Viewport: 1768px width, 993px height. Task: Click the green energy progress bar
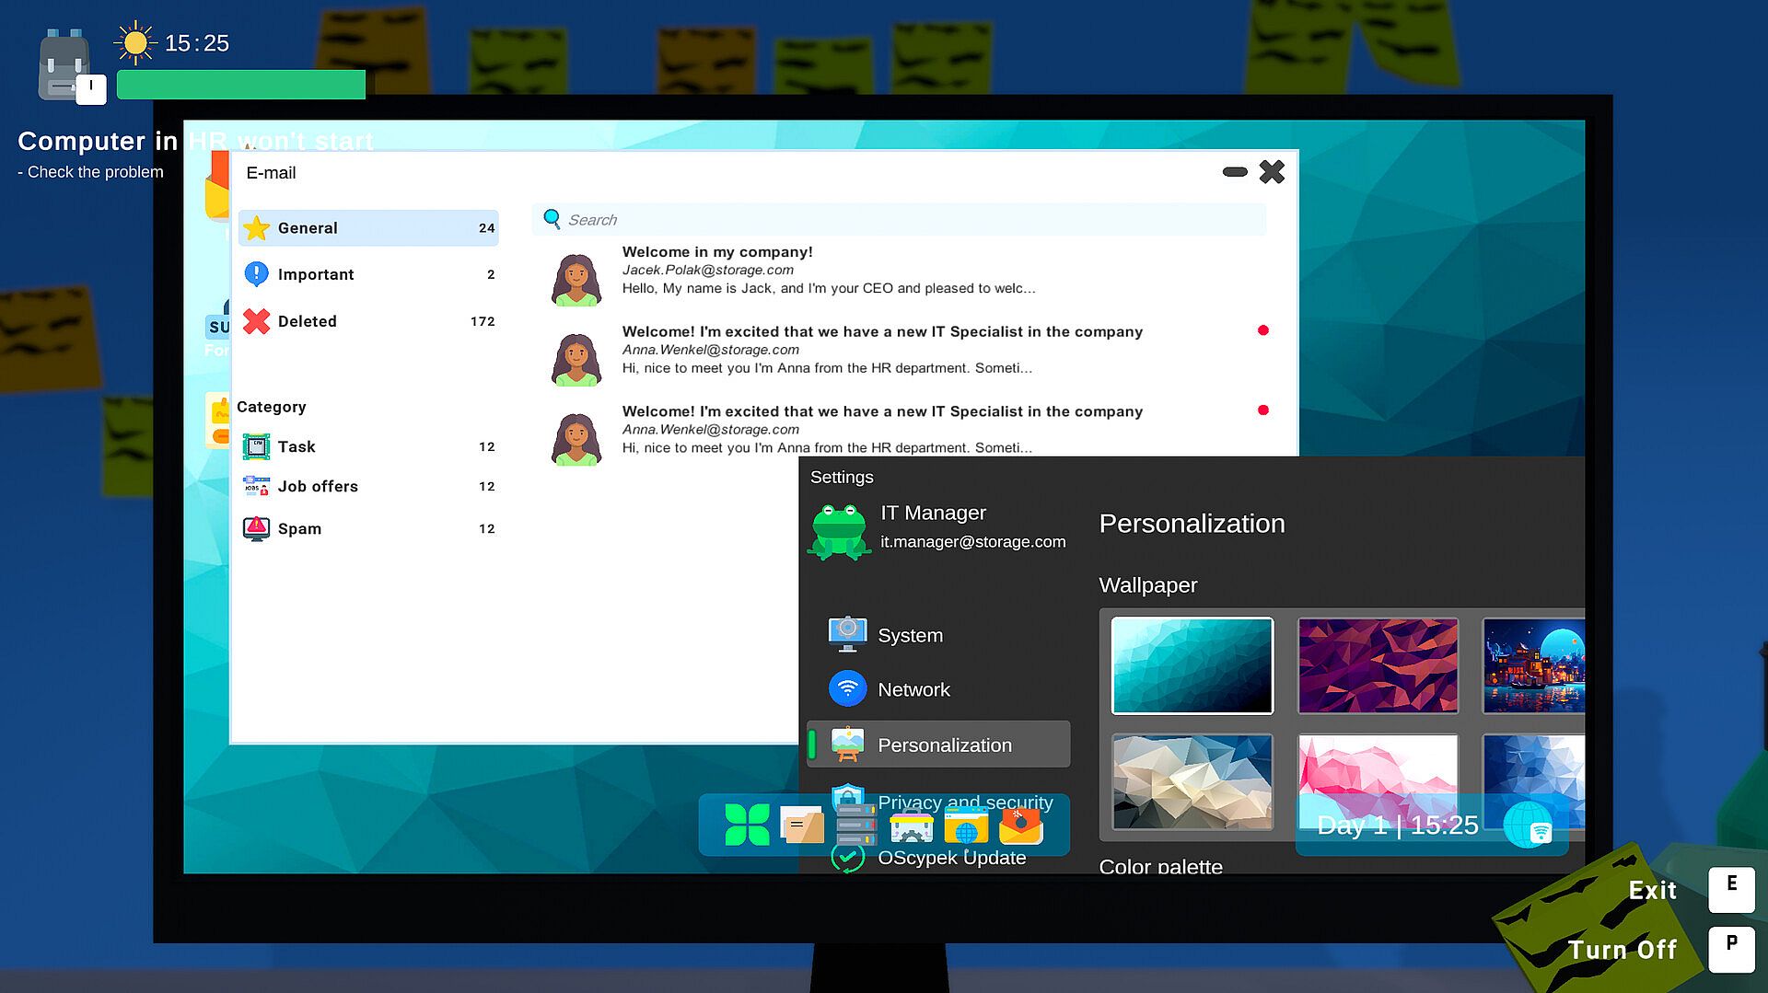pos(241,85)
